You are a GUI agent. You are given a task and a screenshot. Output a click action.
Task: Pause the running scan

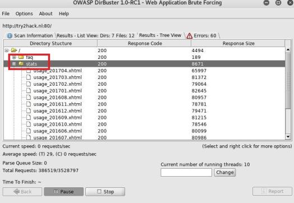(64, 192)
